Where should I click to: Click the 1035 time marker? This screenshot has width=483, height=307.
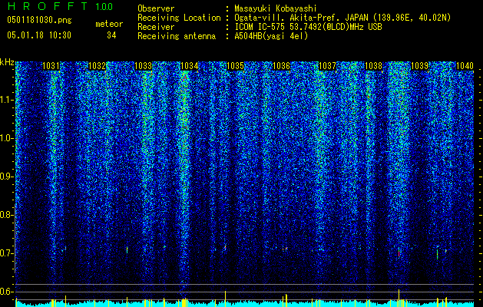tap(235, 66)
